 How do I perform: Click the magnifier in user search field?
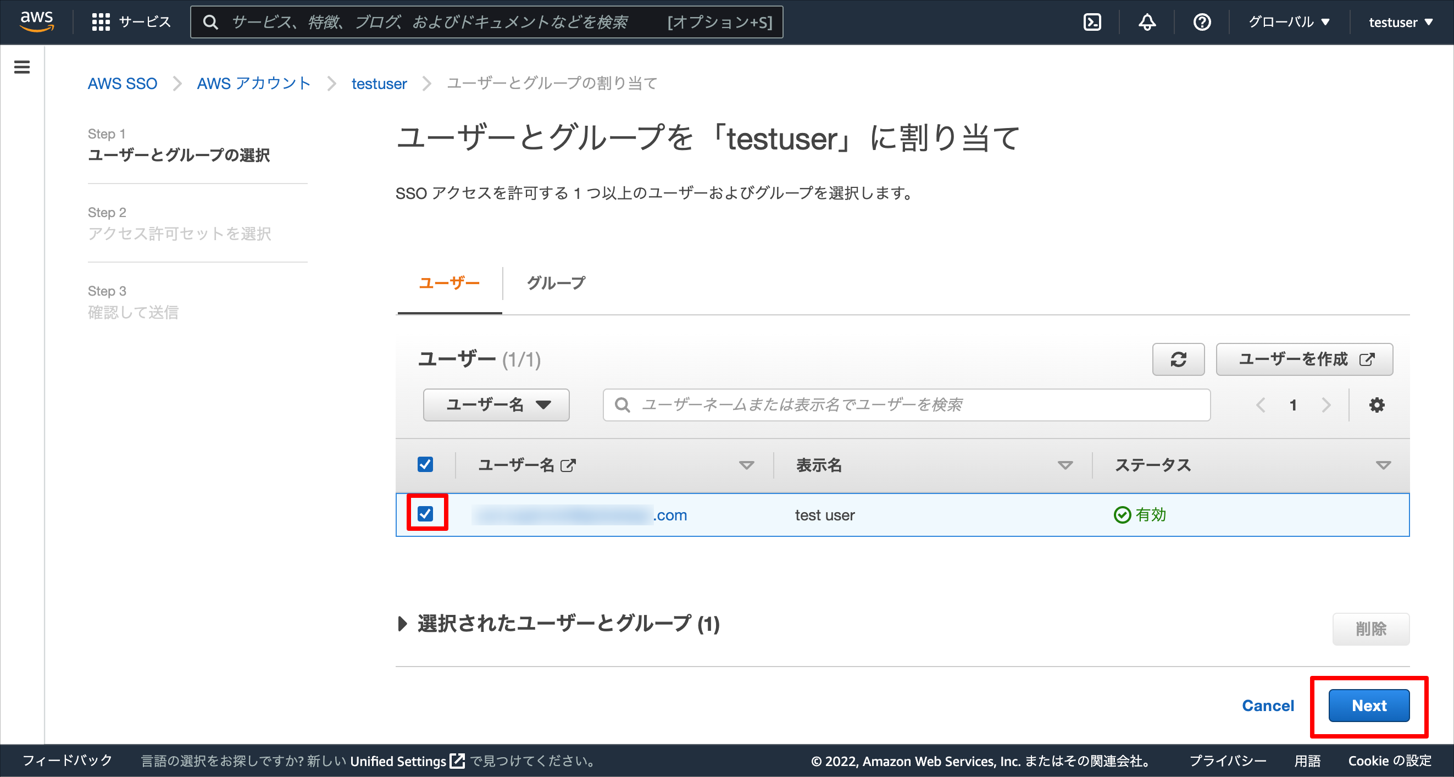622,404
